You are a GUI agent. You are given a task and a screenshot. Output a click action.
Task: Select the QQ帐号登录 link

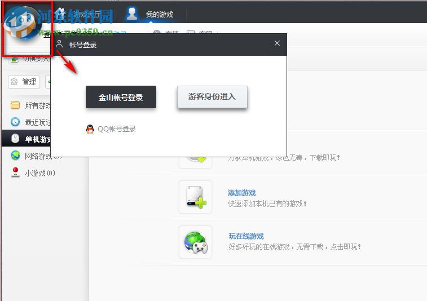(x=117, y=129)
